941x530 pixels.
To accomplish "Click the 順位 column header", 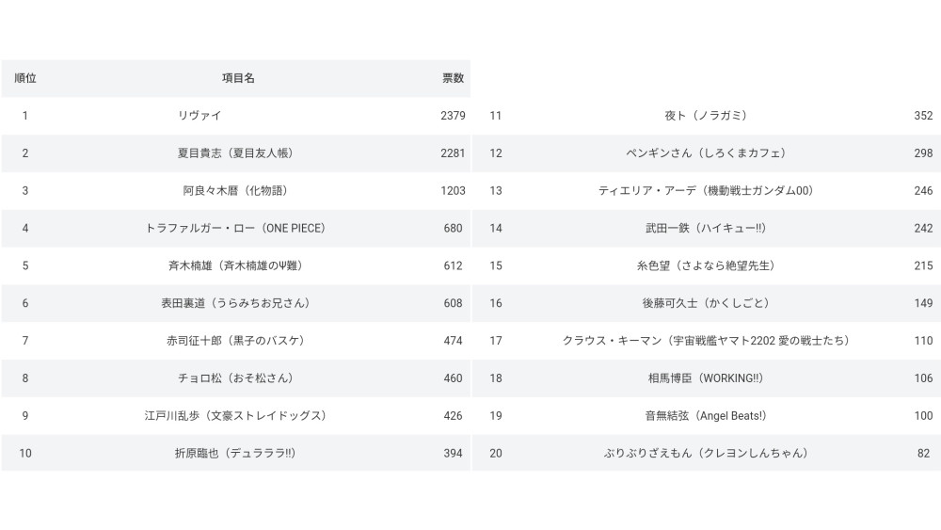I will pos(25,78).
